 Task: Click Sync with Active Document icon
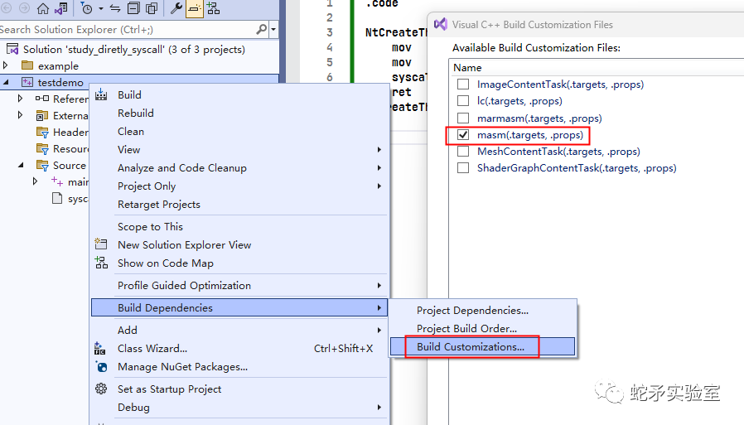pos(115,8)
